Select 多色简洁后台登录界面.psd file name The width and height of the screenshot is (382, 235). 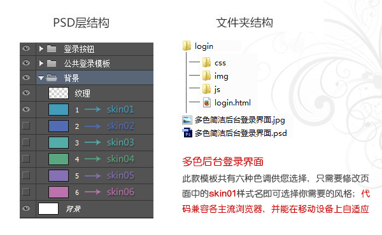(241, 133)
